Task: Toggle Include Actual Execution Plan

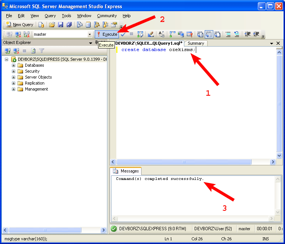Action: 172,34
